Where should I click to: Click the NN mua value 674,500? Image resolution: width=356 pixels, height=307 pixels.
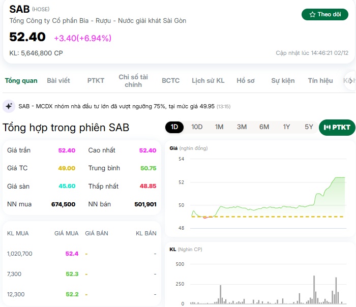click(64, 204)
